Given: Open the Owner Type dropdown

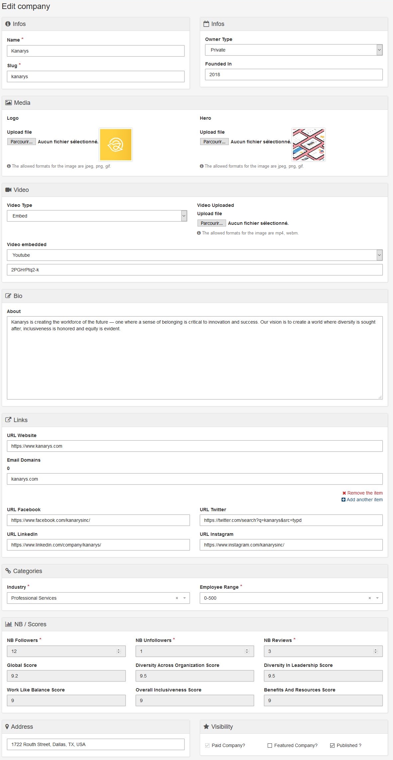Looking at the screenshot, I should coord(294,50).
